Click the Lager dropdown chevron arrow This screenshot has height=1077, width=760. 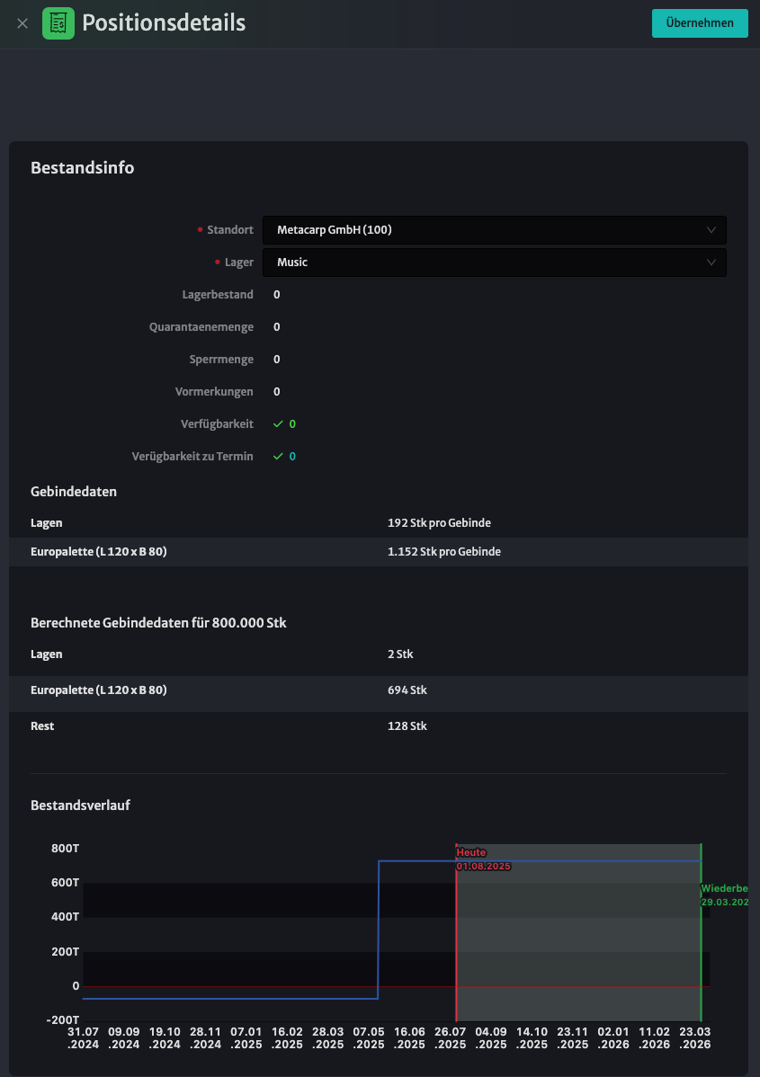tap(711, 263)
